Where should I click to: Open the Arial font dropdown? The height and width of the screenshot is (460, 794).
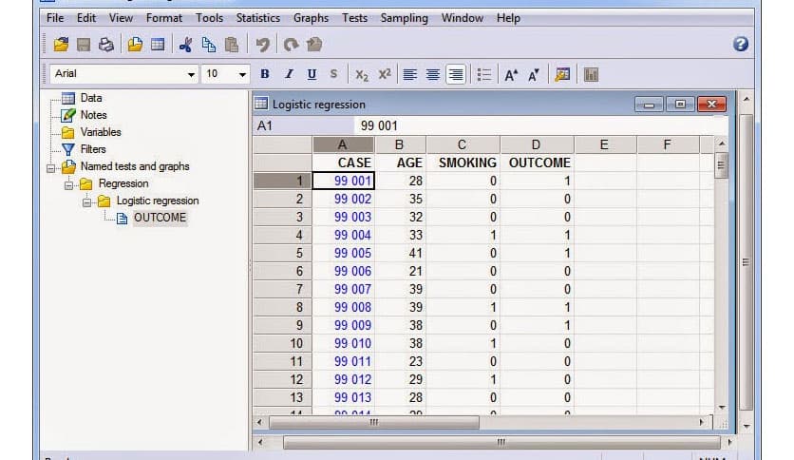[190, 74]
